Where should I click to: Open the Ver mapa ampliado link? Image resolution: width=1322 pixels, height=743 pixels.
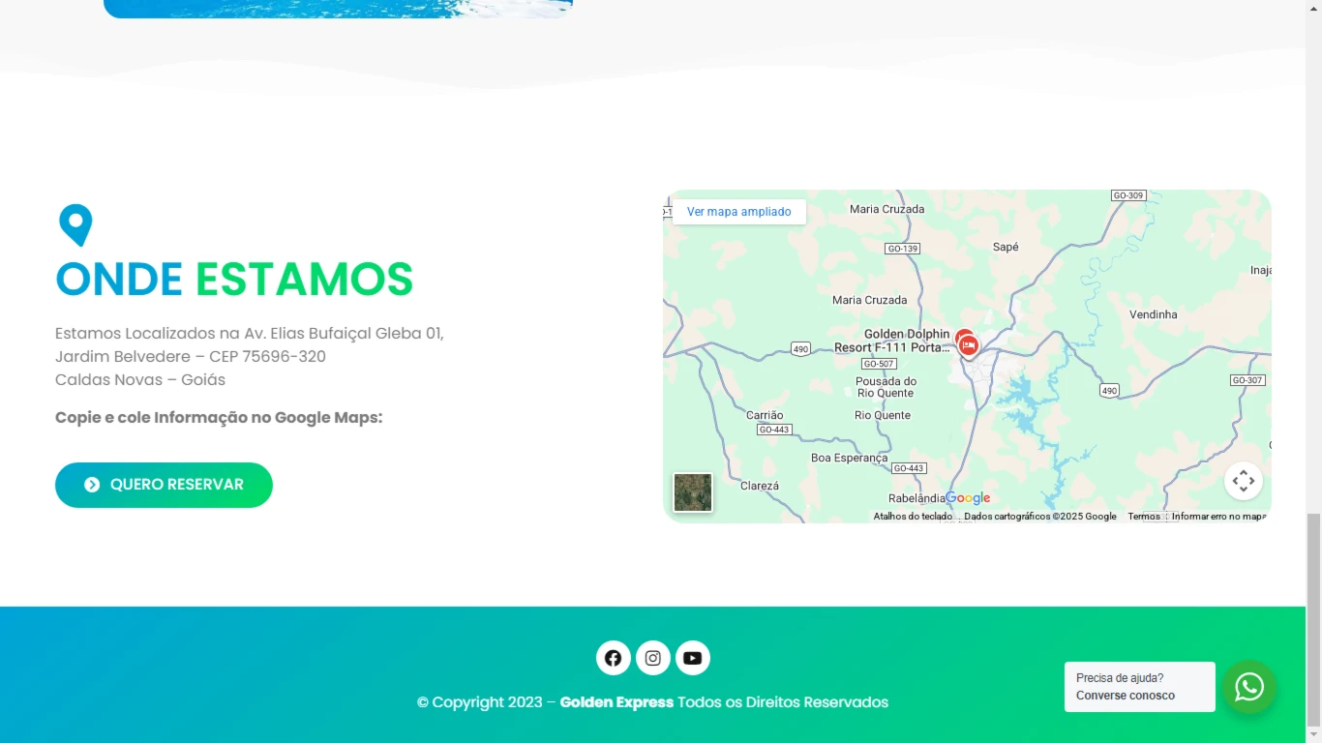point(738,212)
